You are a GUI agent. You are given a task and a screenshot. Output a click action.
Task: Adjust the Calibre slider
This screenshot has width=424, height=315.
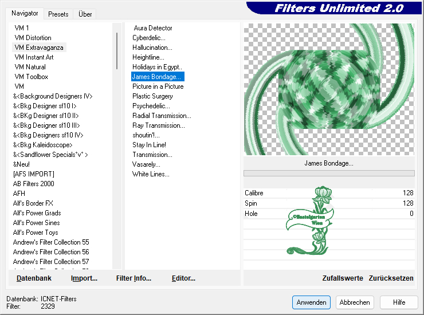329,193
